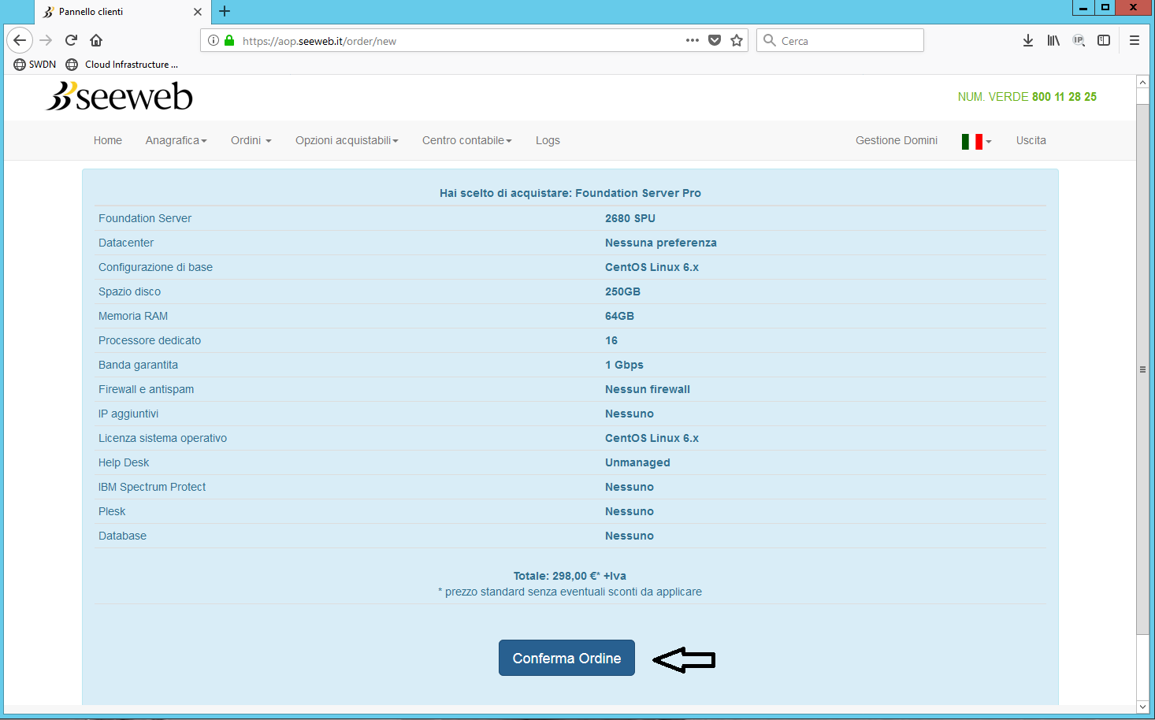
Task: Click the green padlock security icon
Action: coord(229,40)
